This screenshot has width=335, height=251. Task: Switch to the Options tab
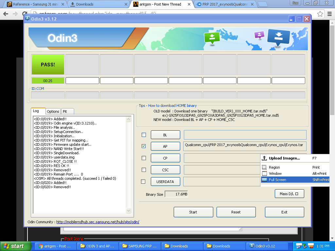(x=53, y=111)
